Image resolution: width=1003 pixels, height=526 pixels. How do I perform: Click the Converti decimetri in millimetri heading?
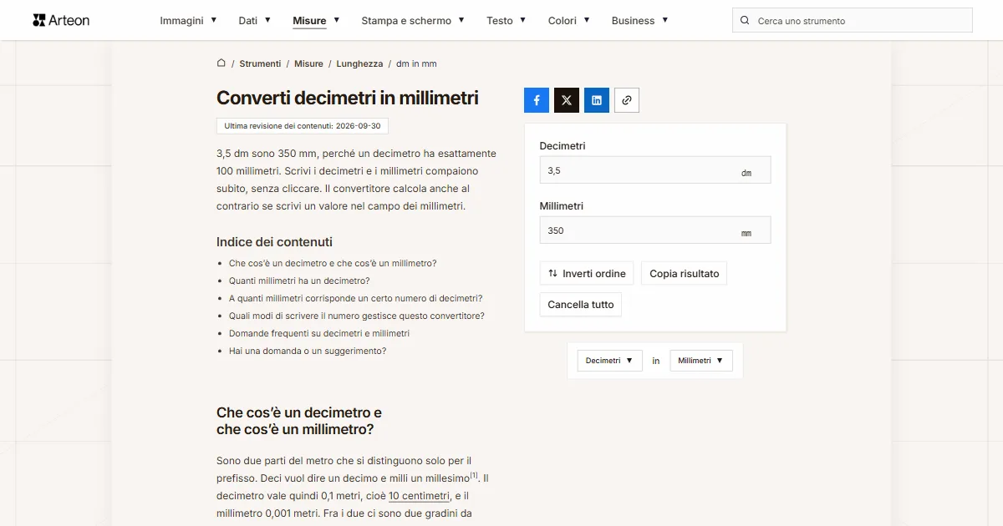click(348, 98)
